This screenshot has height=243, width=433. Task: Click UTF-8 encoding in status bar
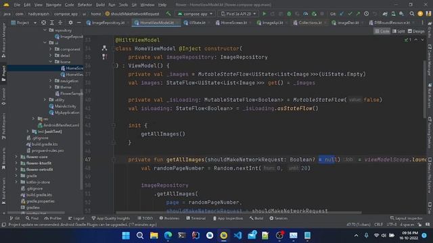(392, 225)
